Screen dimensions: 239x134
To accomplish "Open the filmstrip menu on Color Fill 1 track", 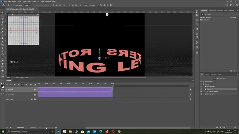I will point(35,95).
